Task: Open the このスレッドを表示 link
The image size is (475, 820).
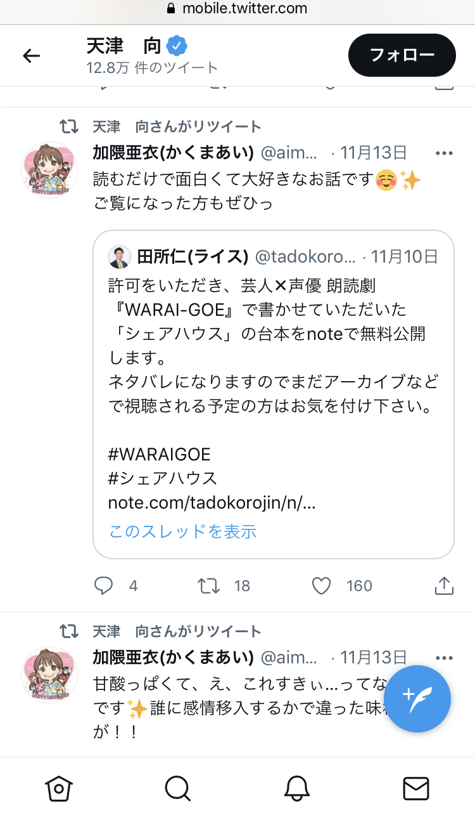Action: tap(182, 531)
